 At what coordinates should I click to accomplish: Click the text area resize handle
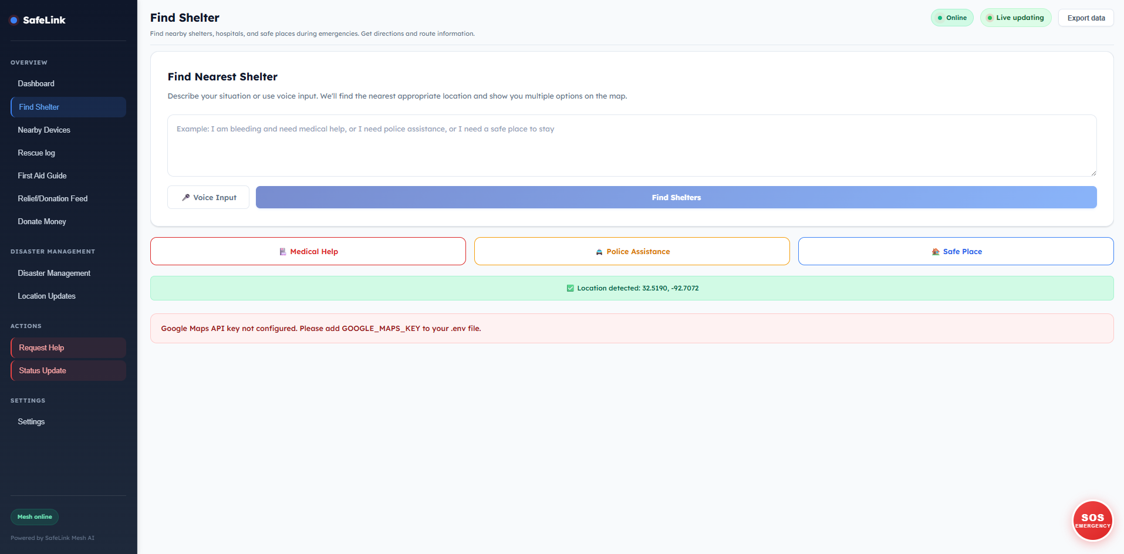1093,173
